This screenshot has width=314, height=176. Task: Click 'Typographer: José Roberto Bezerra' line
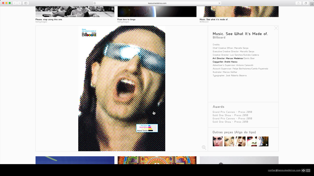(x=230, y=76)
